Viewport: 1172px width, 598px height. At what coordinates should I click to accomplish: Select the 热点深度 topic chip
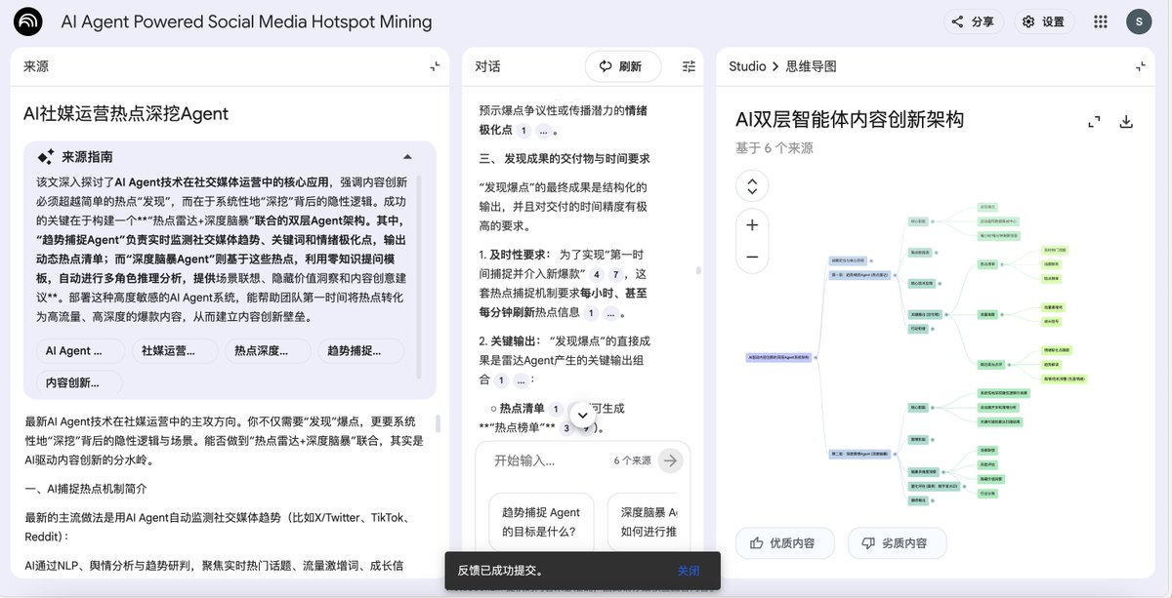[267, 351]
